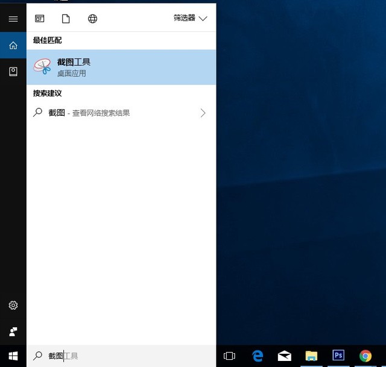
Task: Open the Notebook icon in sidebar
Action: pos(13,72)
